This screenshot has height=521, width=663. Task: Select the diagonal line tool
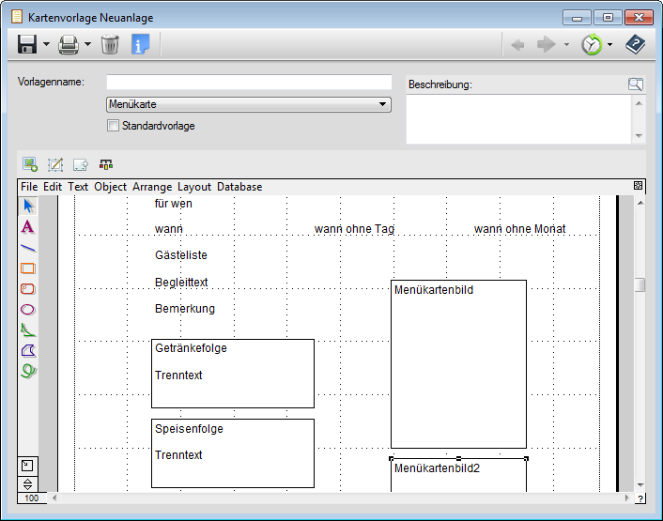(28, 247)
